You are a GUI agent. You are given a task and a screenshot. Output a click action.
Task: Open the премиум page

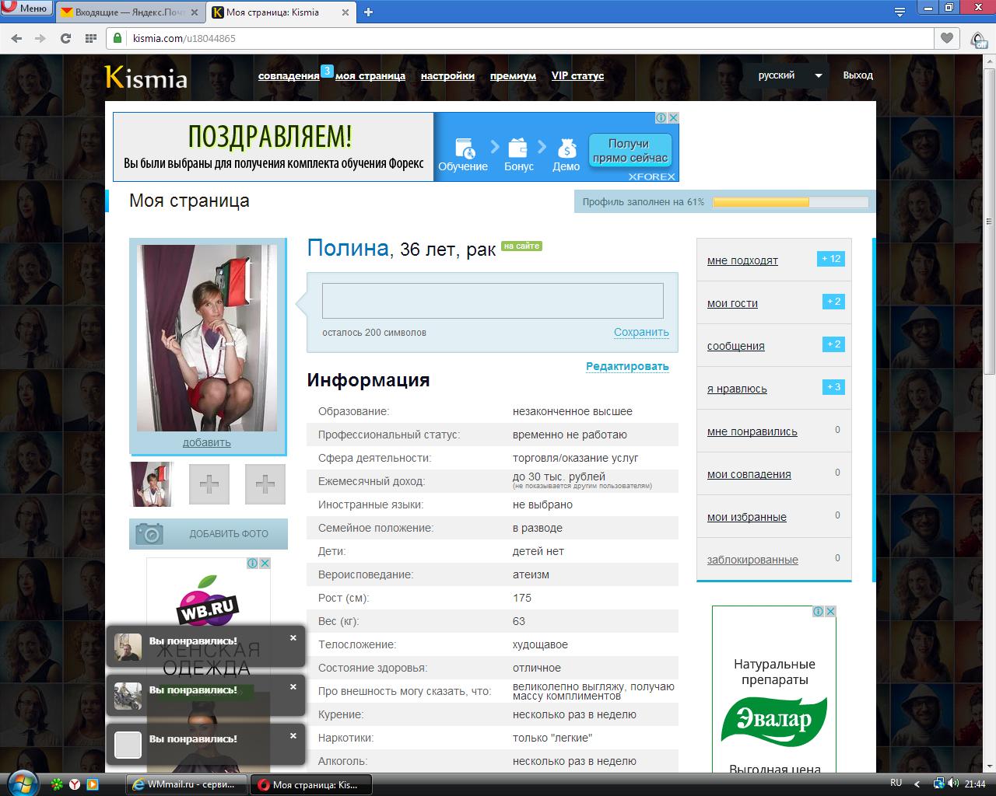tap(513, 76)
